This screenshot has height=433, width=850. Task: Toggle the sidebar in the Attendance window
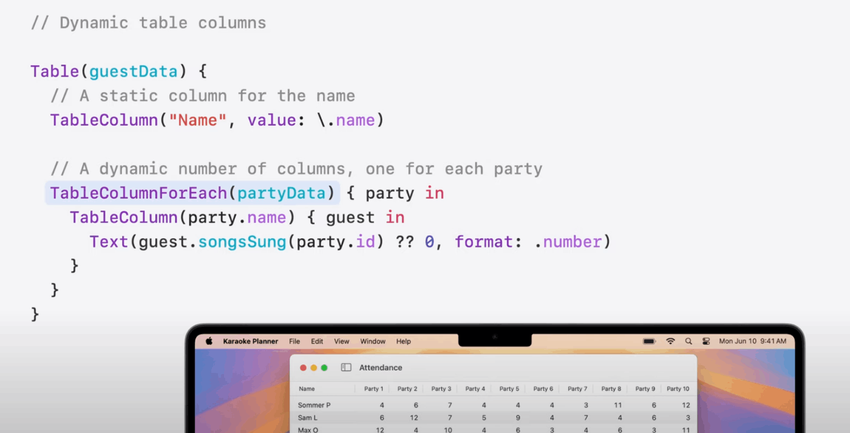(x=346, y=367)
